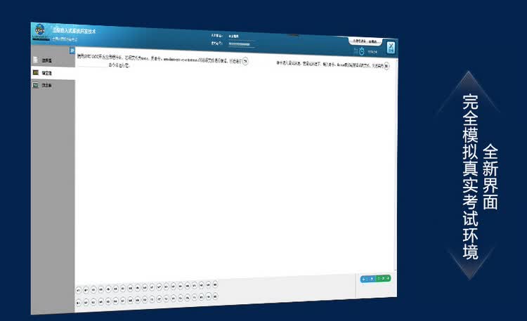Click the 交卷 submit-exam button at top right
This screenshot has width=527, height=321.
(390, 48)
